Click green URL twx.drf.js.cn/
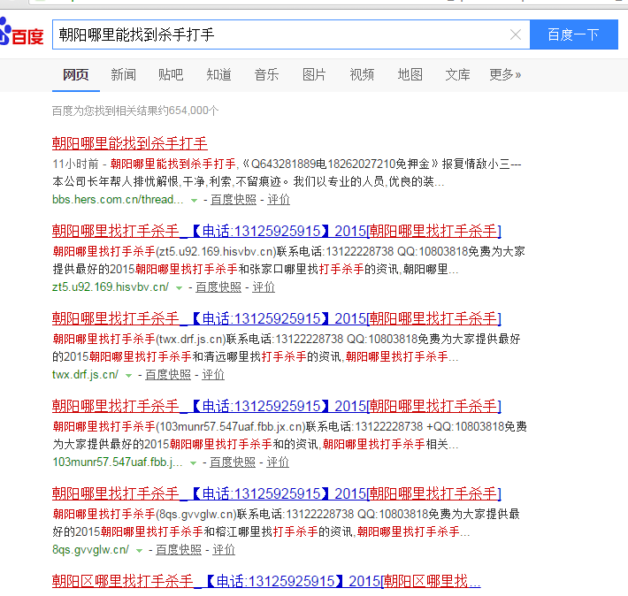This screenshot has height=596, width=628. 85,375
